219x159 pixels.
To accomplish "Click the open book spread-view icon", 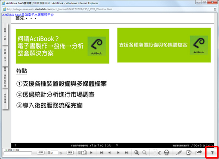I will tap(84, 153).
